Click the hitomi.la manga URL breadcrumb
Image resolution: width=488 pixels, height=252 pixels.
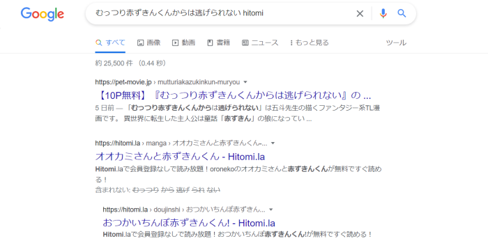[181, 143]
